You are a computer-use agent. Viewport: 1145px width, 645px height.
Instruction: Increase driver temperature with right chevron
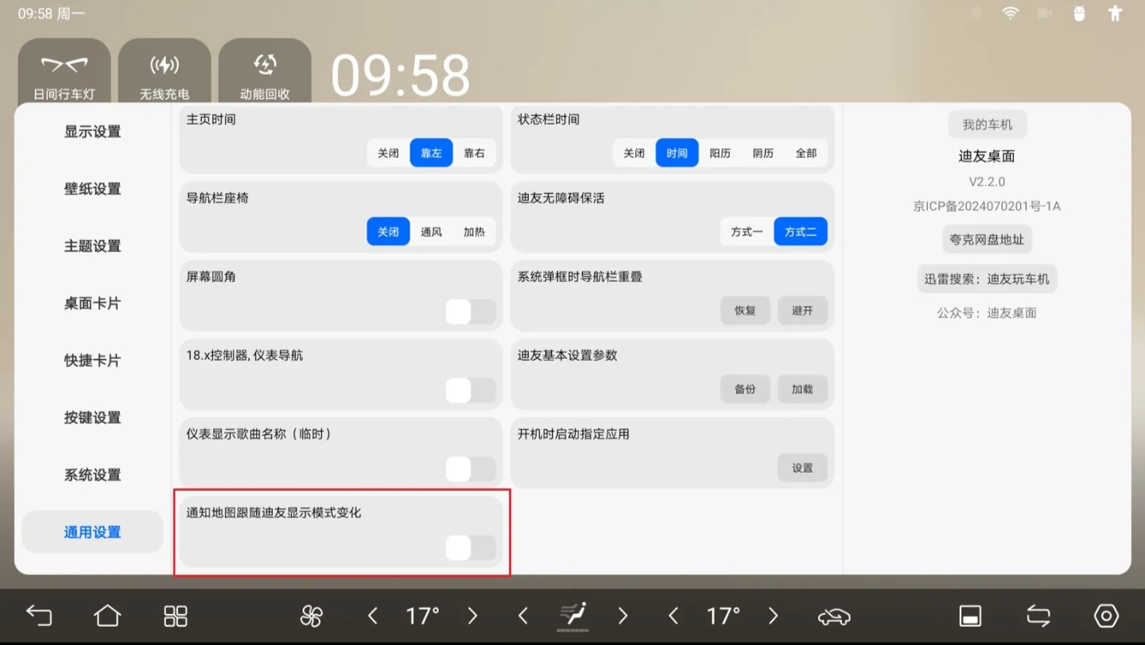(x=472, y=616)
